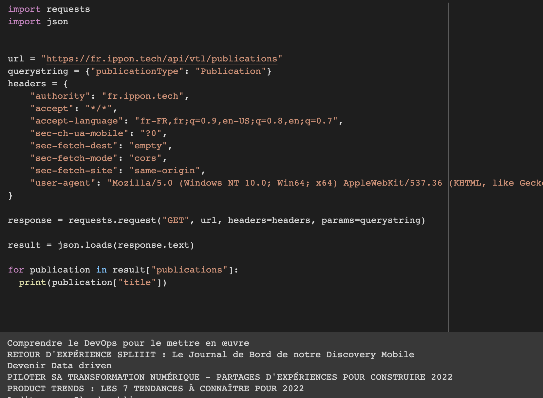The height and width of the screenshot is (398, 543).
Task: Place cursor on the 'import requests' line
Action: point(49,9)
